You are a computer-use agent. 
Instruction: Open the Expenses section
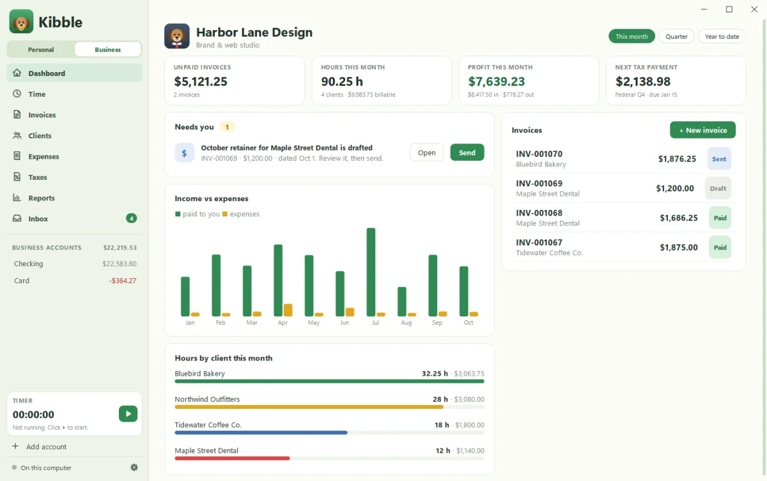coord(74,156)
